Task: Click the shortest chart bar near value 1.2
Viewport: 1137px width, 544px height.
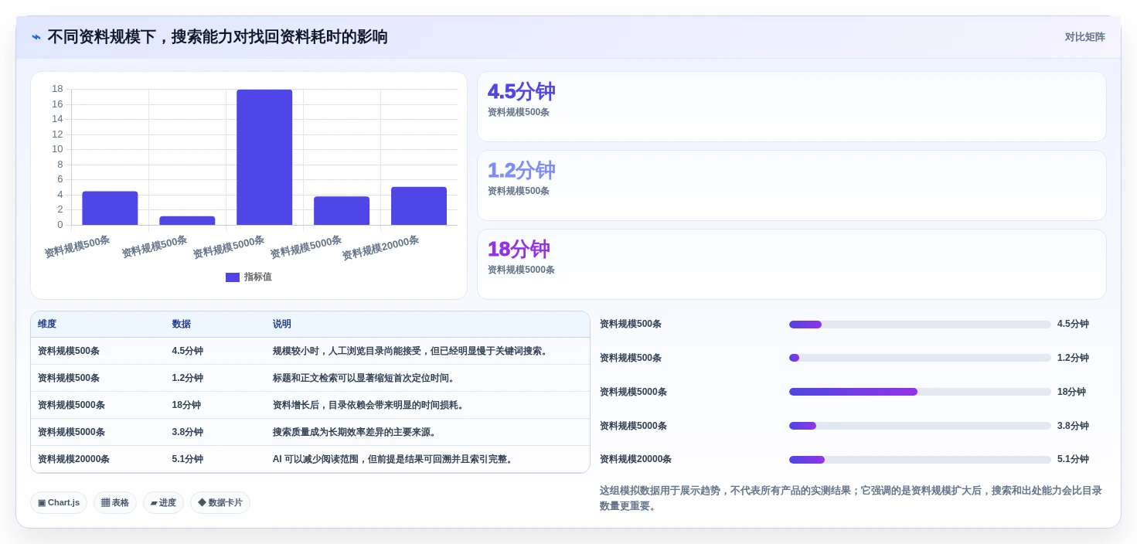Action: pos(187,220)
